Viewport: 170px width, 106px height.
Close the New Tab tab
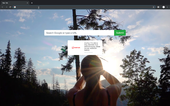pyautogui.click(x=27, y=3)
